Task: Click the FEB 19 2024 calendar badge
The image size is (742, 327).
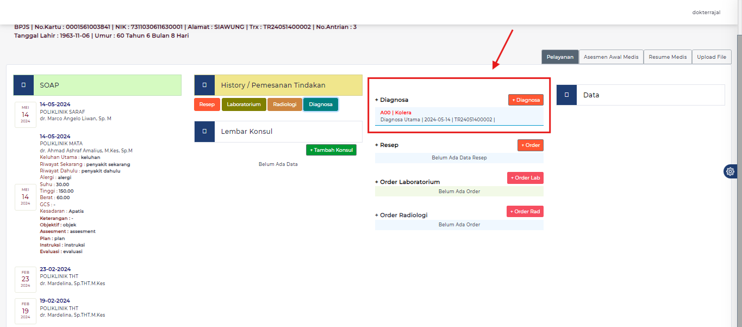Action: pyautogui.click(x=26, y=310)
